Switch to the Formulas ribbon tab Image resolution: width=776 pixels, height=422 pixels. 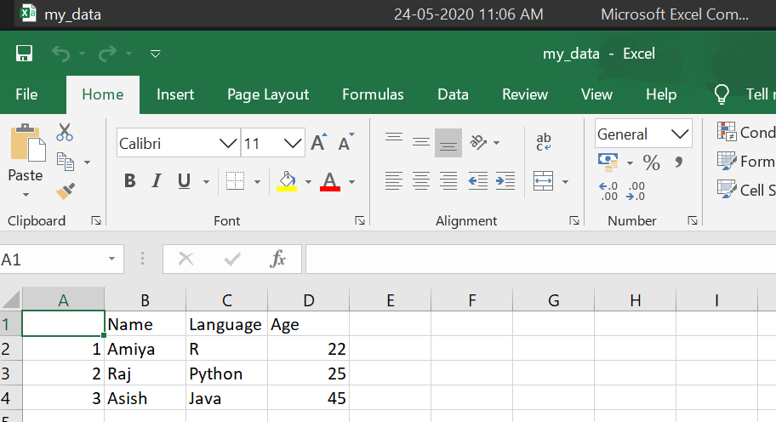pos(373,94)
